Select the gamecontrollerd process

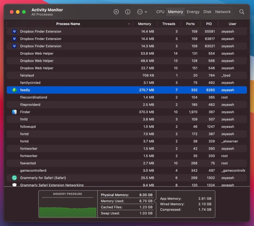[127, 170]
